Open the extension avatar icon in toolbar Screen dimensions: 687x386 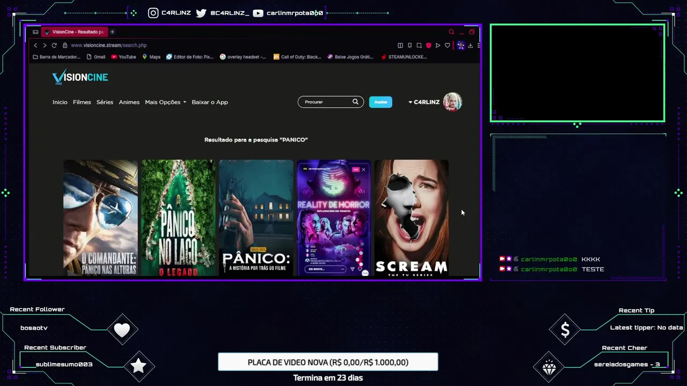coord(461,46)
